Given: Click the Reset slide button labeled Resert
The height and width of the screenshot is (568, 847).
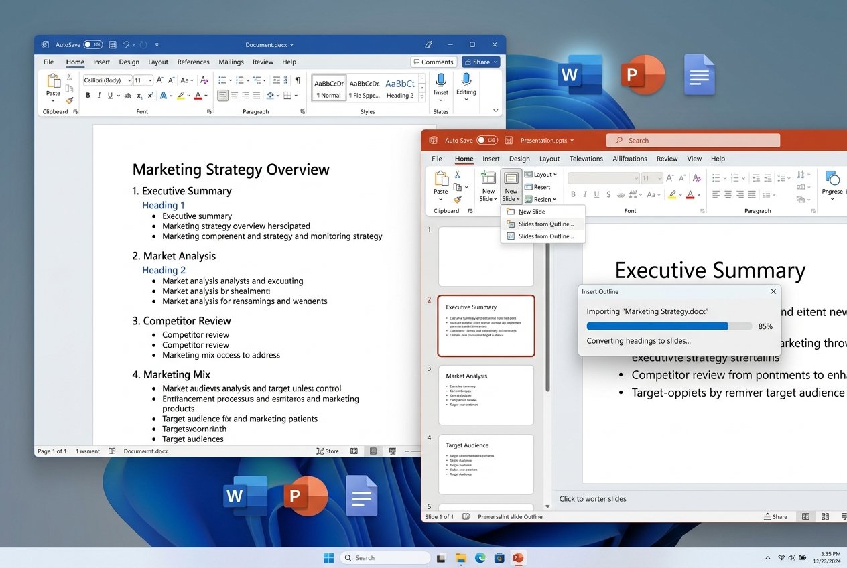Looking at the screenshot, I should pos(537,187).
